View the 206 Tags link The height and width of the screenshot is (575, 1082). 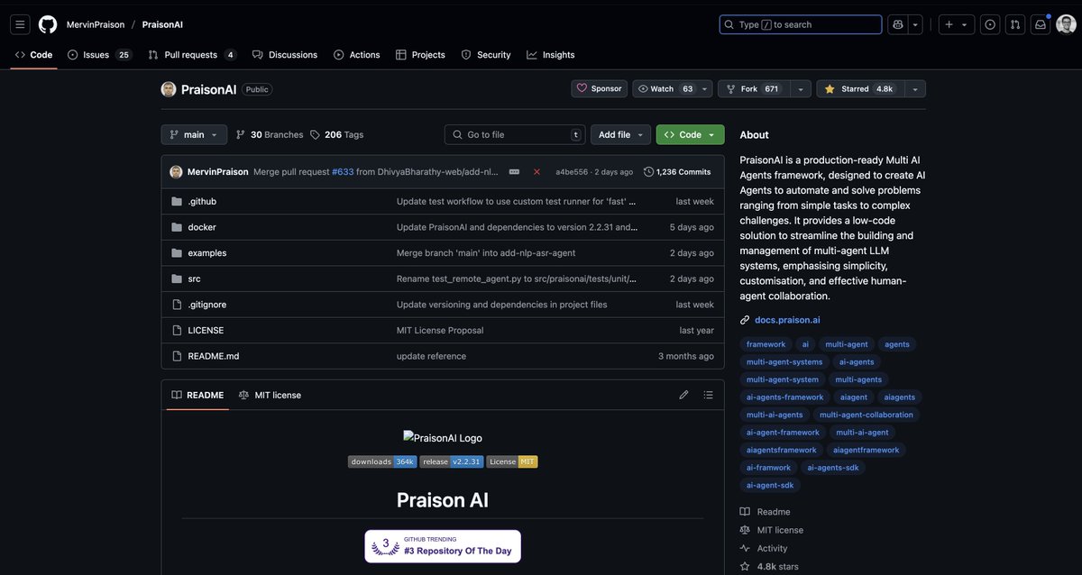(x=337, y=134)
